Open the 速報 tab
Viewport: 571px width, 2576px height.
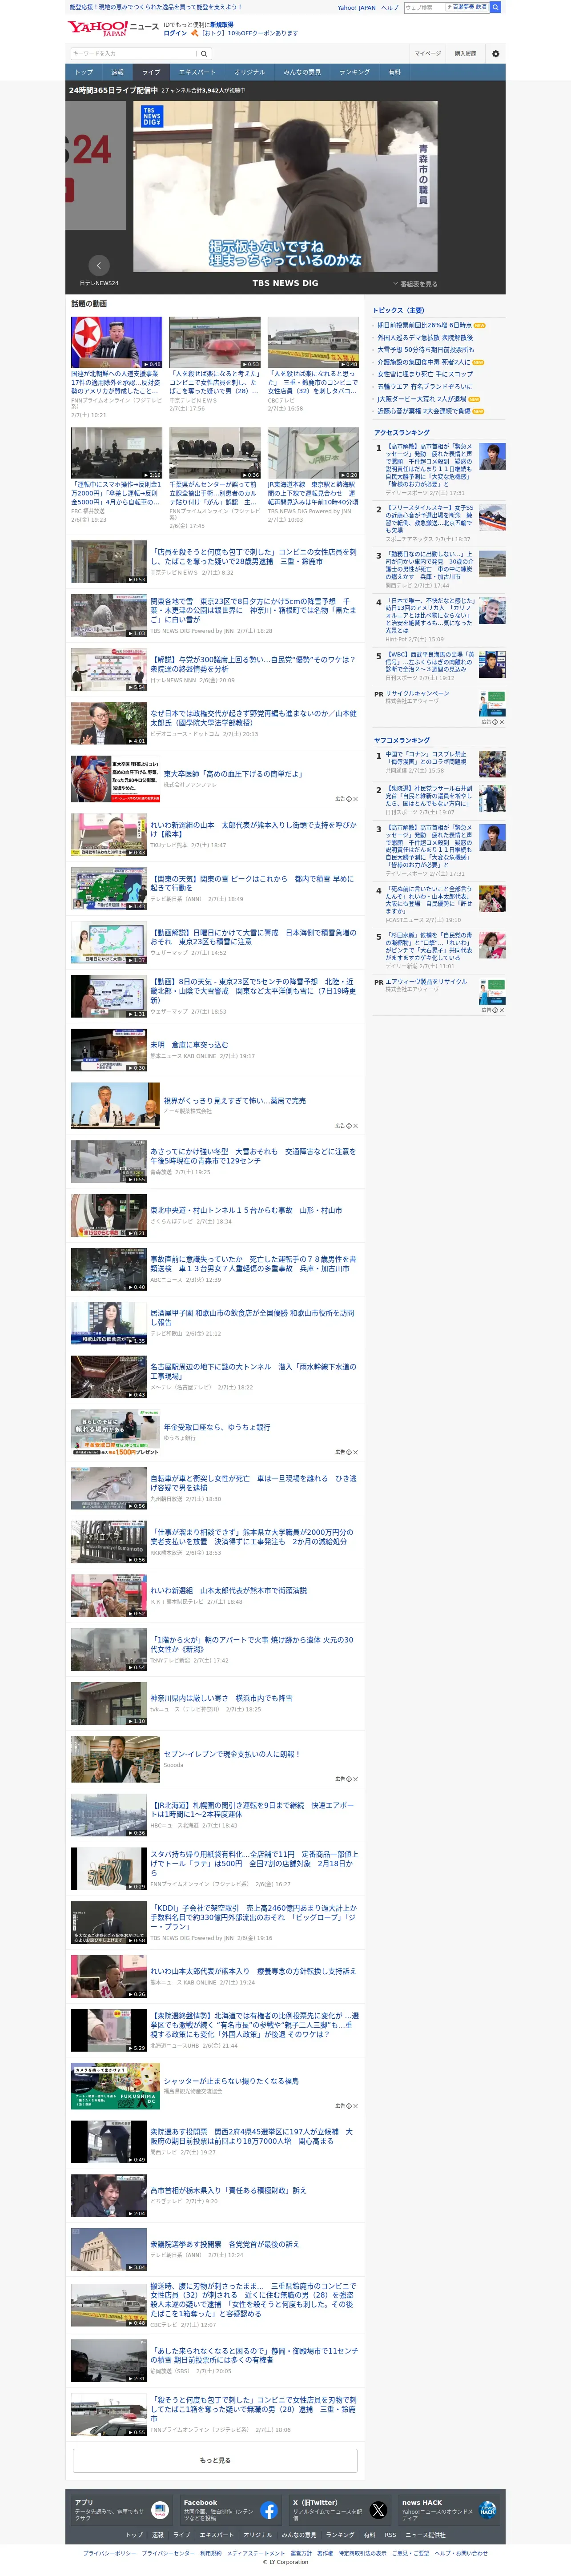(117, 72)
